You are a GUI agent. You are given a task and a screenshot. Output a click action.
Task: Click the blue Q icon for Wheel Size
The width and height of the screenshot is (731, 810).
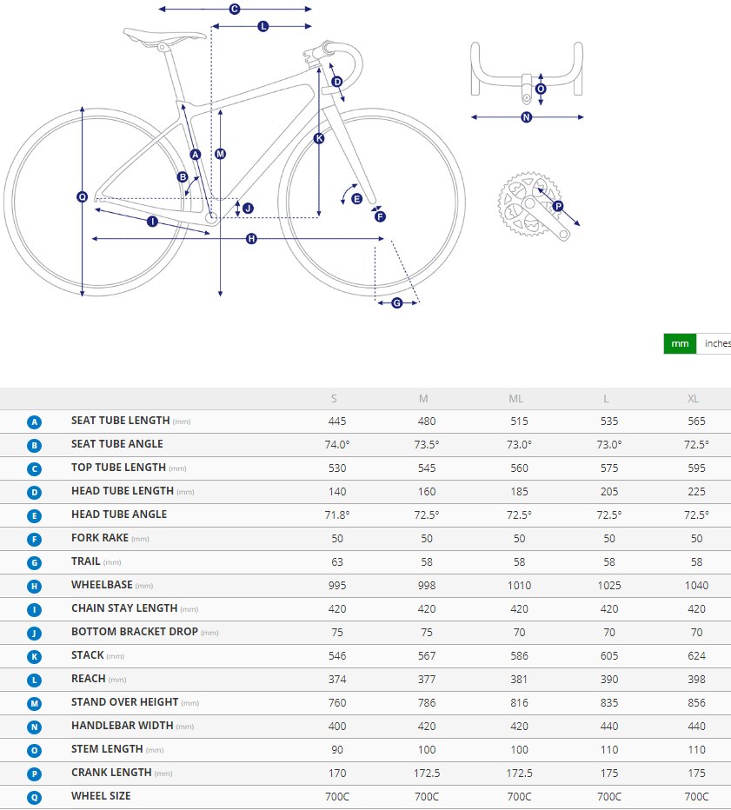35,797
